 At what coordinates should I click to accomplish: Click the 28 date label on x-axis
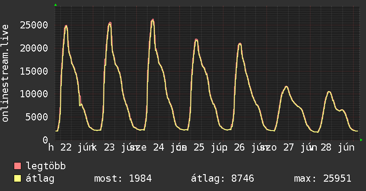tap(326, 147)
